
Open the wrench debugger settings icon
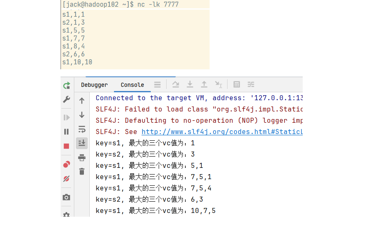pyautogui.click(x=67, y=99)
